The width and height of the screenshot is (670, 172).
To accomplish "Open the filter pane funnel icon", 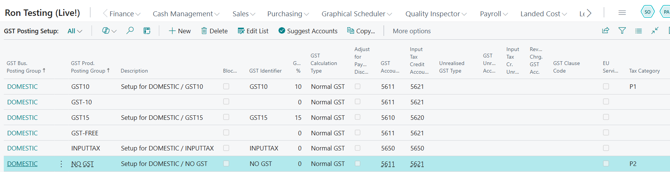I will pyautogui.click(x=622, y=31).
